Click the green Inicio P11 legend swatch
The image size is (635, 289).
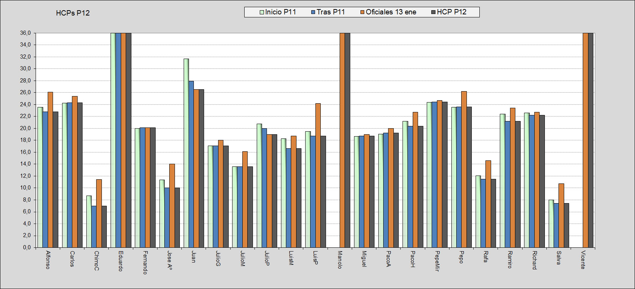262,12
